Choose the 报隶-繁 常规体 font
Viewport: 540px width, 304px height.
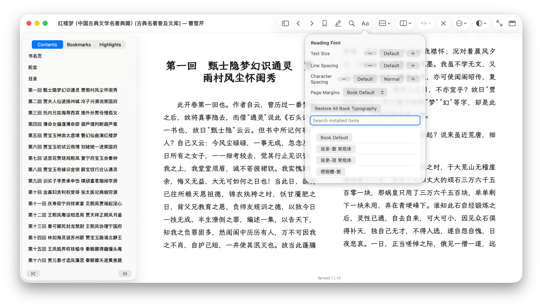click(336, 149)
